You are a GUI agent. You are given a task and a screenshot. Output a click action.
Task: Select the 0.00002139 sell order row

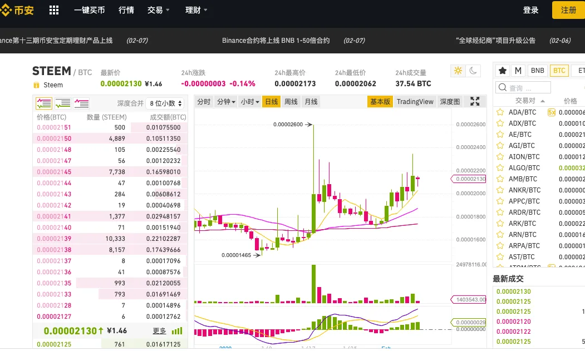point(110,239)
